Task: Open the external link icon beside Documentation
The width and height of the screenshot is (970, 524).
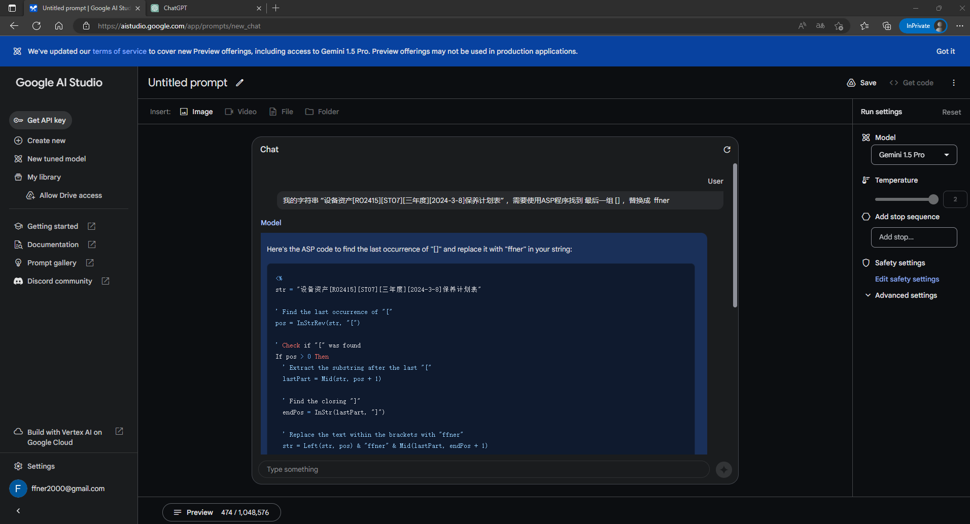Action: coord(92,244)
